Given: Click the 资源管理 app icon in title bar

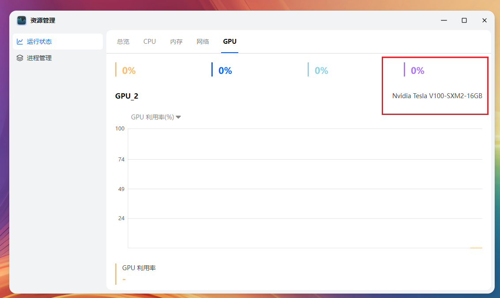Looking at the screenshot, I should [22, 20].
